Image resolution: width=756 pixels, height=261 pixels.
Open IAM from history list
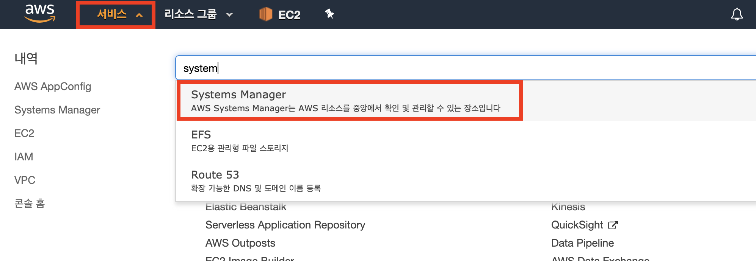(x=24, y=157)
